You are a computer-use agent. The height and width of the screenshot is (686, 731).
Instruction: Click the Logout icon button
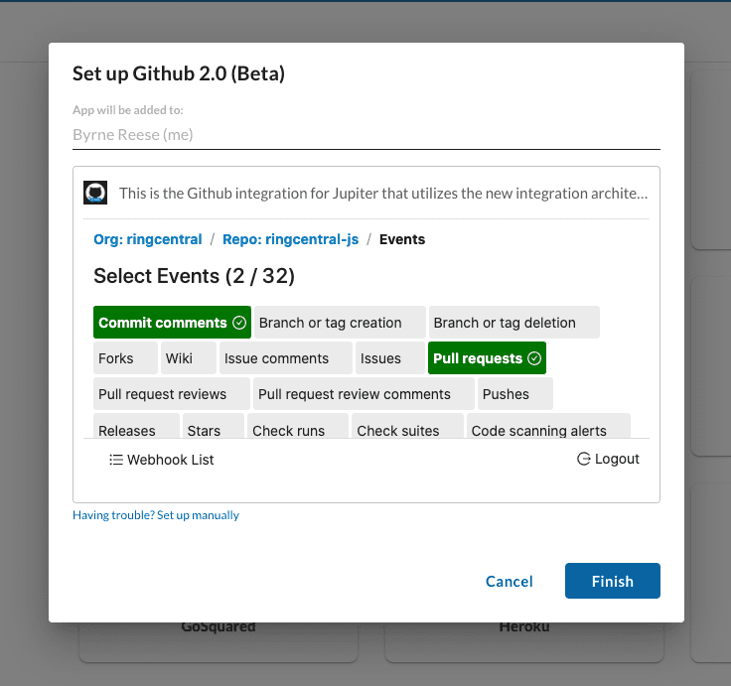point(608,459)
